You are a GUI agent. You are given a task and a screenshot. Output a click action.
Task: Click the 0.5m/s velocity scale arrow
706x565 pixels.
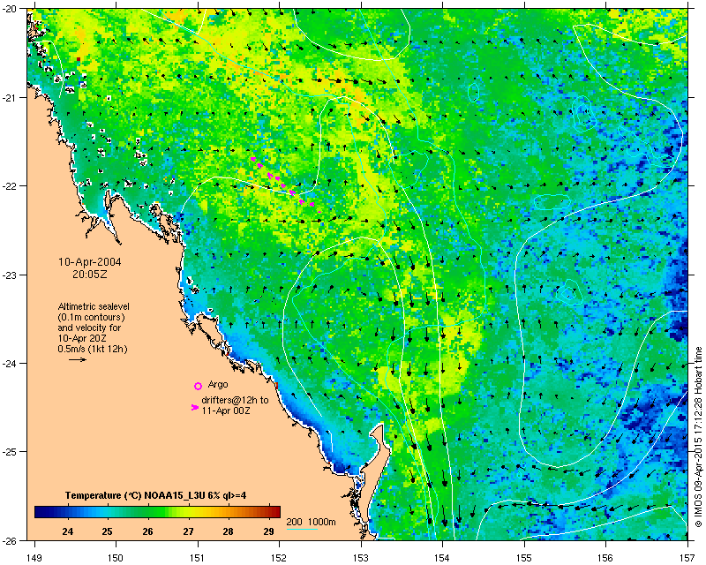point(78,359)
